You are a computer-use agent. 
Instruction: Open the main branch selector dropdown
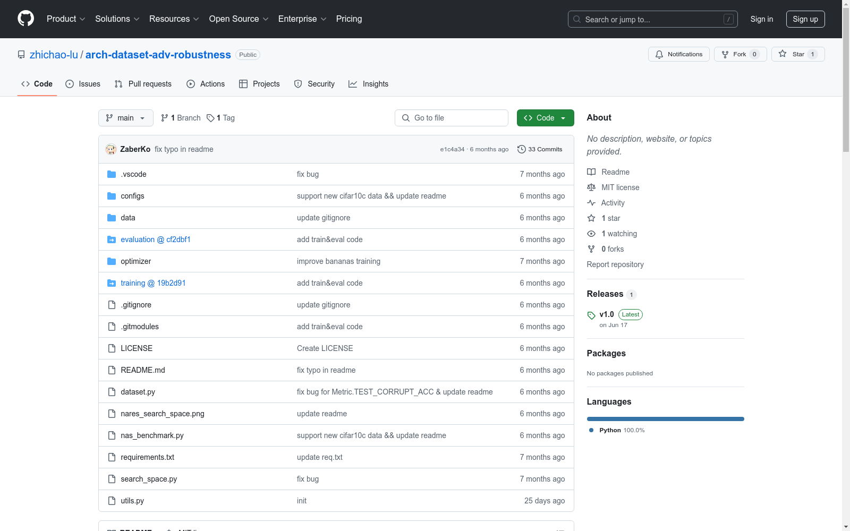tap(126, 118)
